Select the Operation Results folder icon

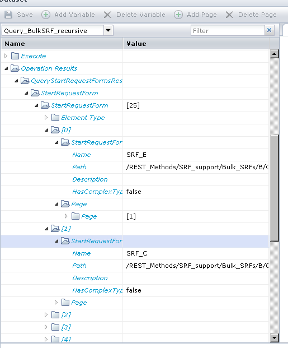point(15,68)
